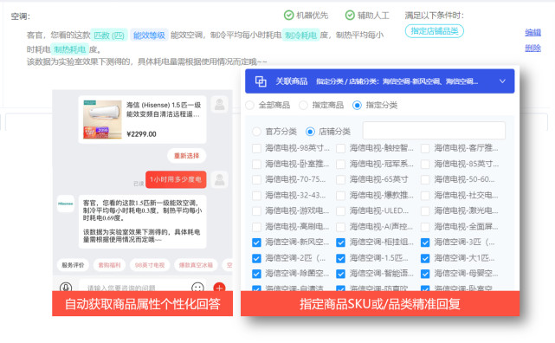
Task: Uncheck the 海信空调-大1匹 checkbox
Action: click(425, 258)
